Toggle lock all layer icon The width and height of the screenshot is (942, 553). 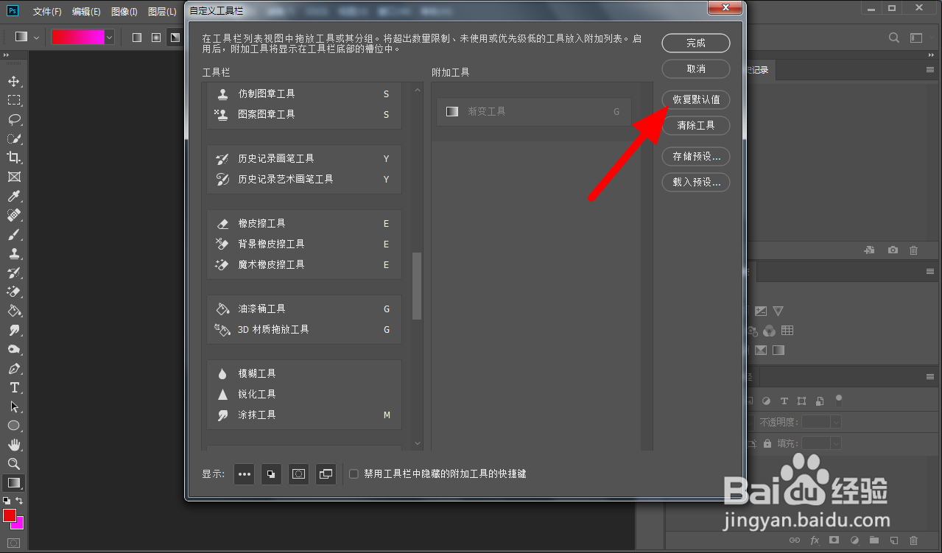(x=767, y=443)
